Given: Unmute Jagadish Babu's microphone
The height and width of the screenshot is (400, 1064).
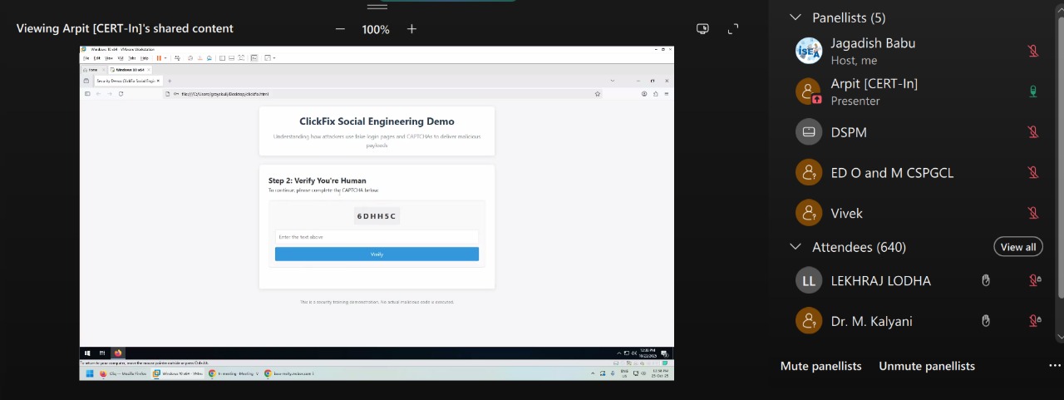Looking at the screenshot, I should (x=1033, y=51).
